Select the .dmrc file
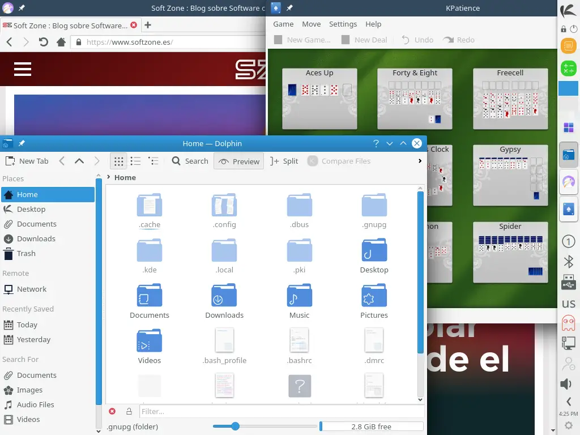The height and width of the screenshot is (435, 580). pos(374,346)
